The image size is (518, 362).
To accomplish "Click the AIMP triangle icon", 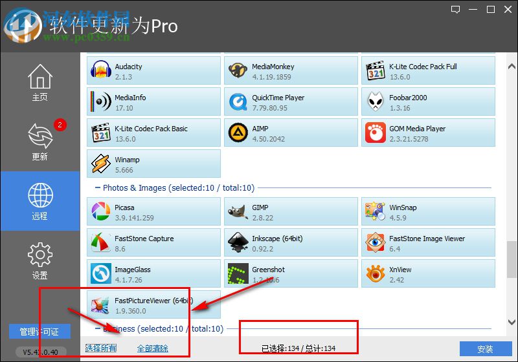I will [x=238, y=133].
